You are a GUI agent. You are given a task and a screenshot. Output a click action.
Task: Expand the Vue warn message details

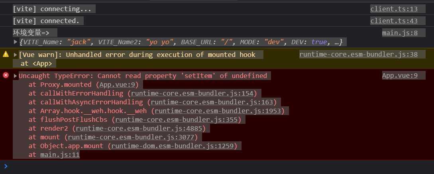[x=16, y=55]
